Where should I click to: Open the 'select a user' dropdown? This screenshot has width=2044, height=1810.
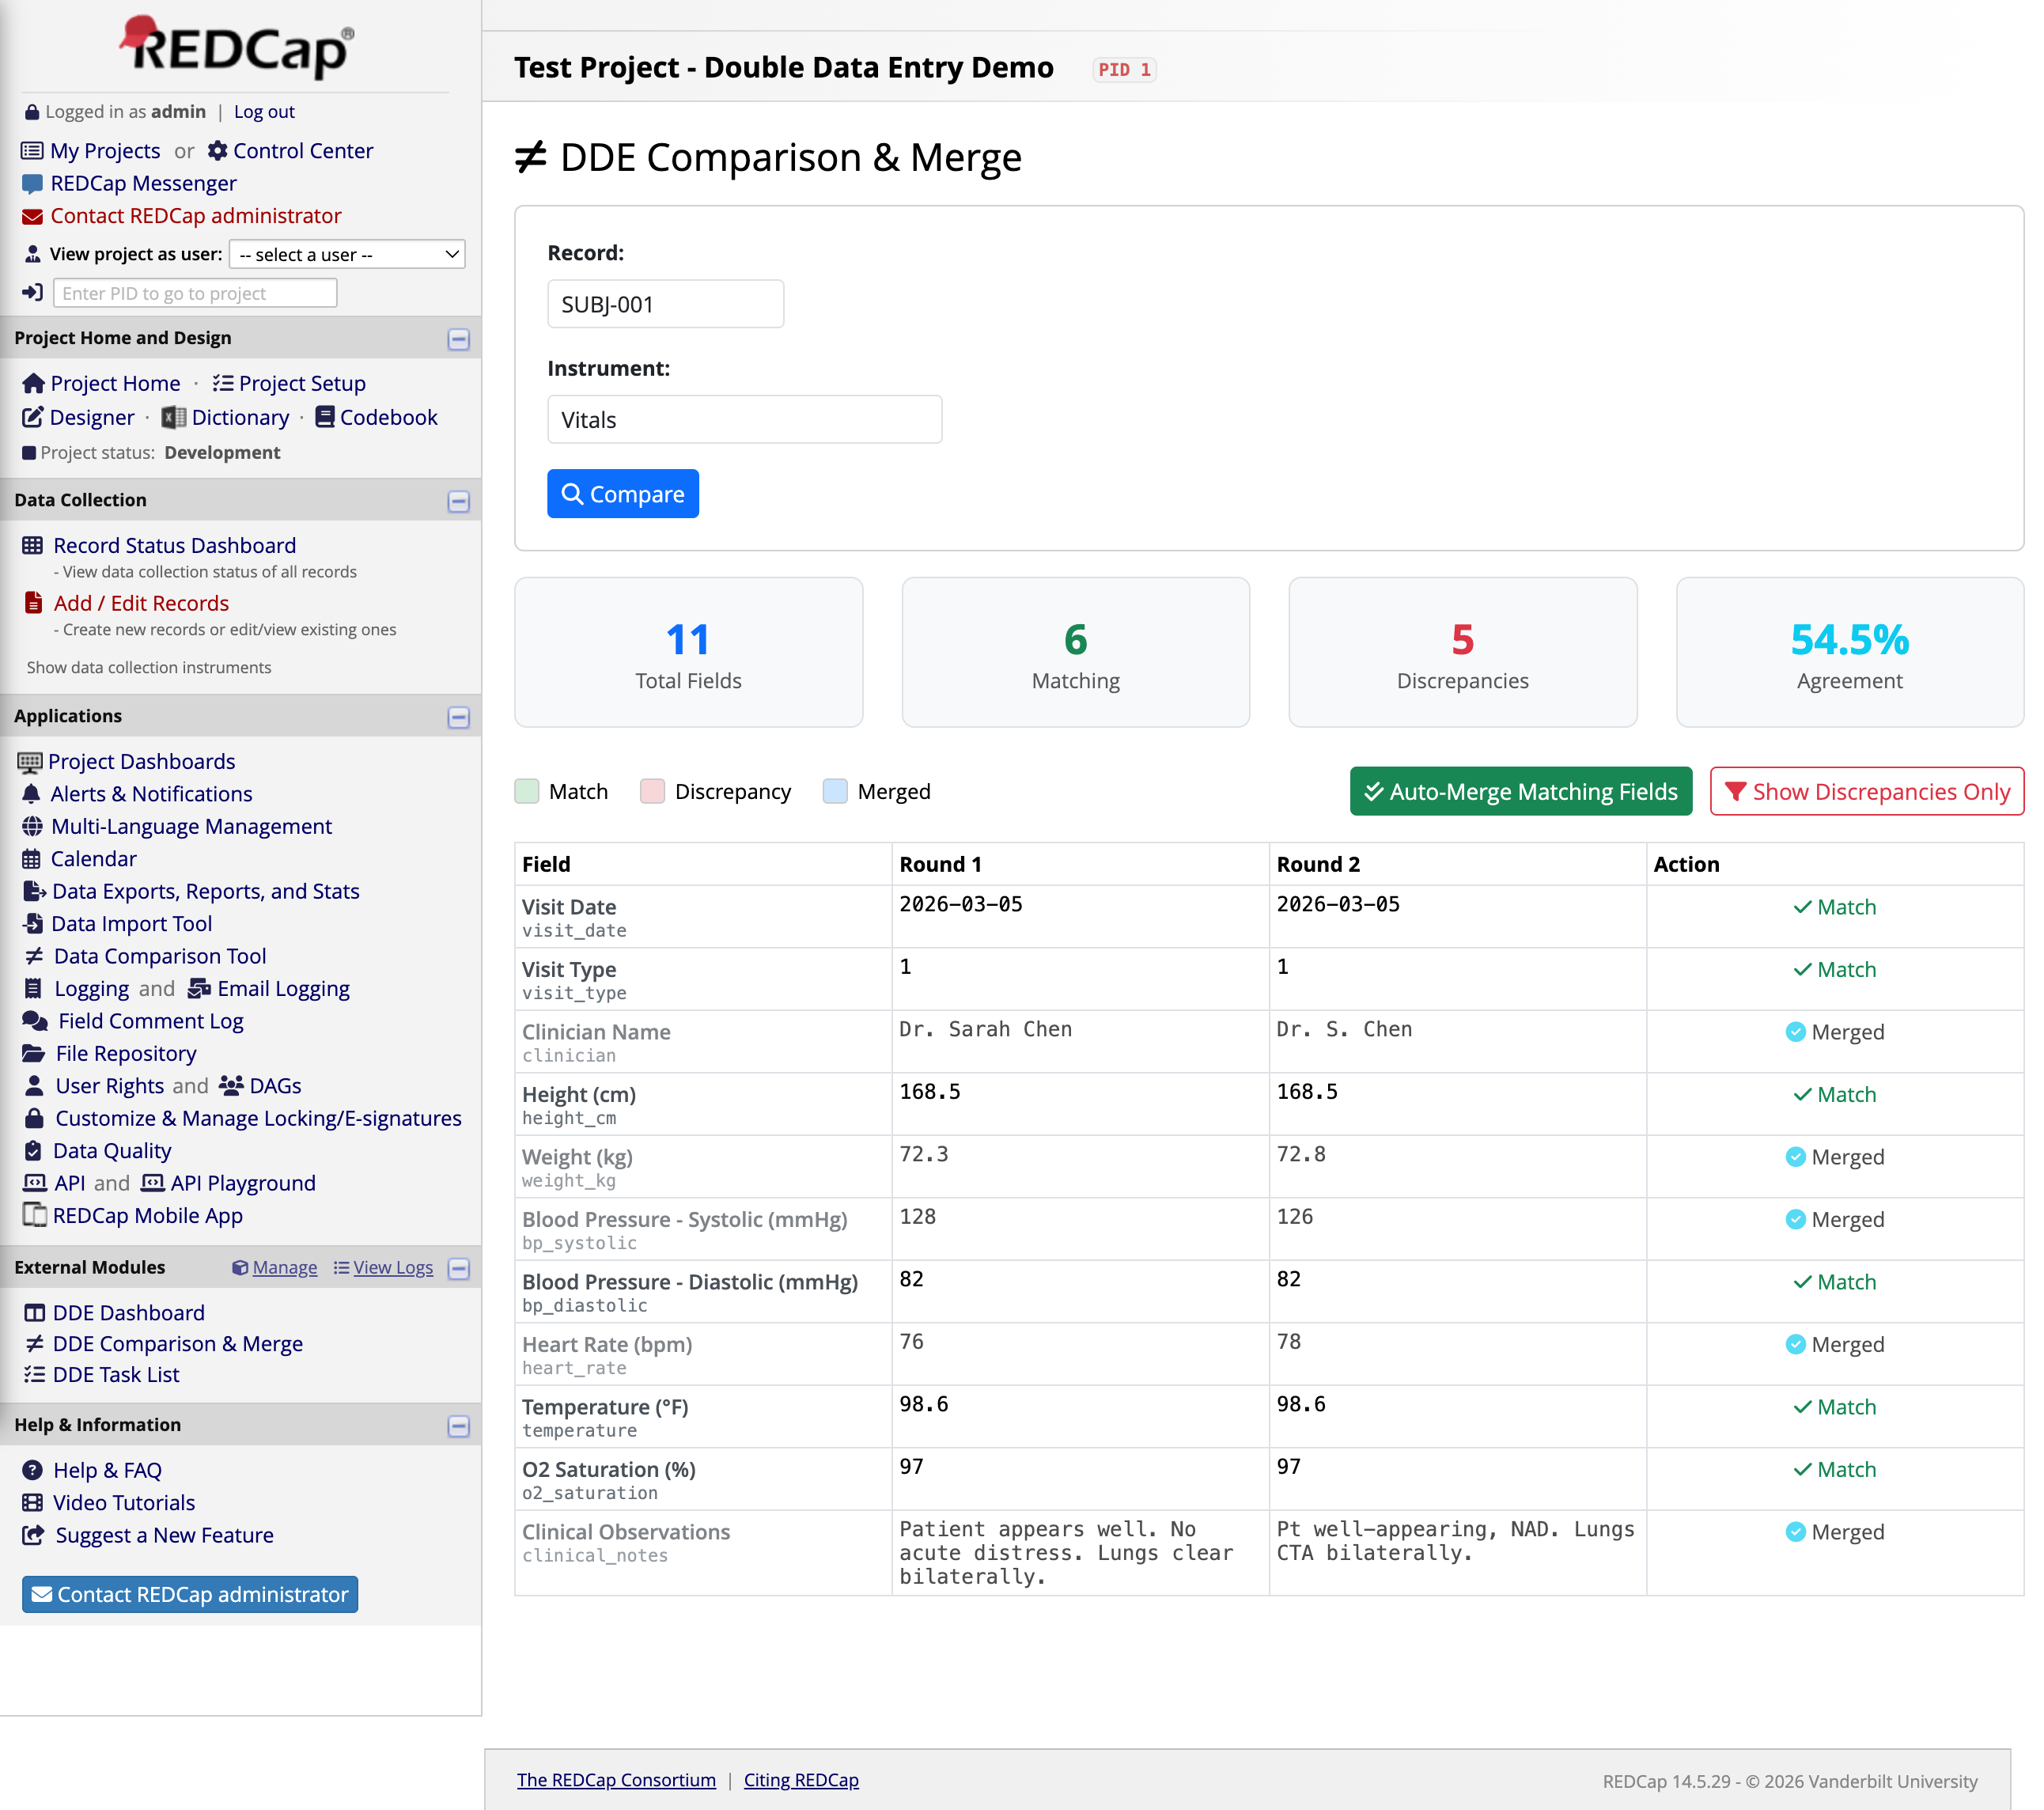tap(347, 254)
